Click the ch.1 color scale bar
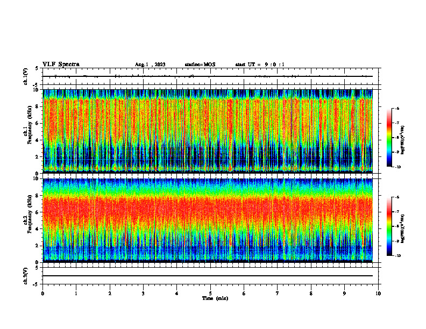This screenshot has height=329, width=426. pyautogui.click(x=389, y=138)
